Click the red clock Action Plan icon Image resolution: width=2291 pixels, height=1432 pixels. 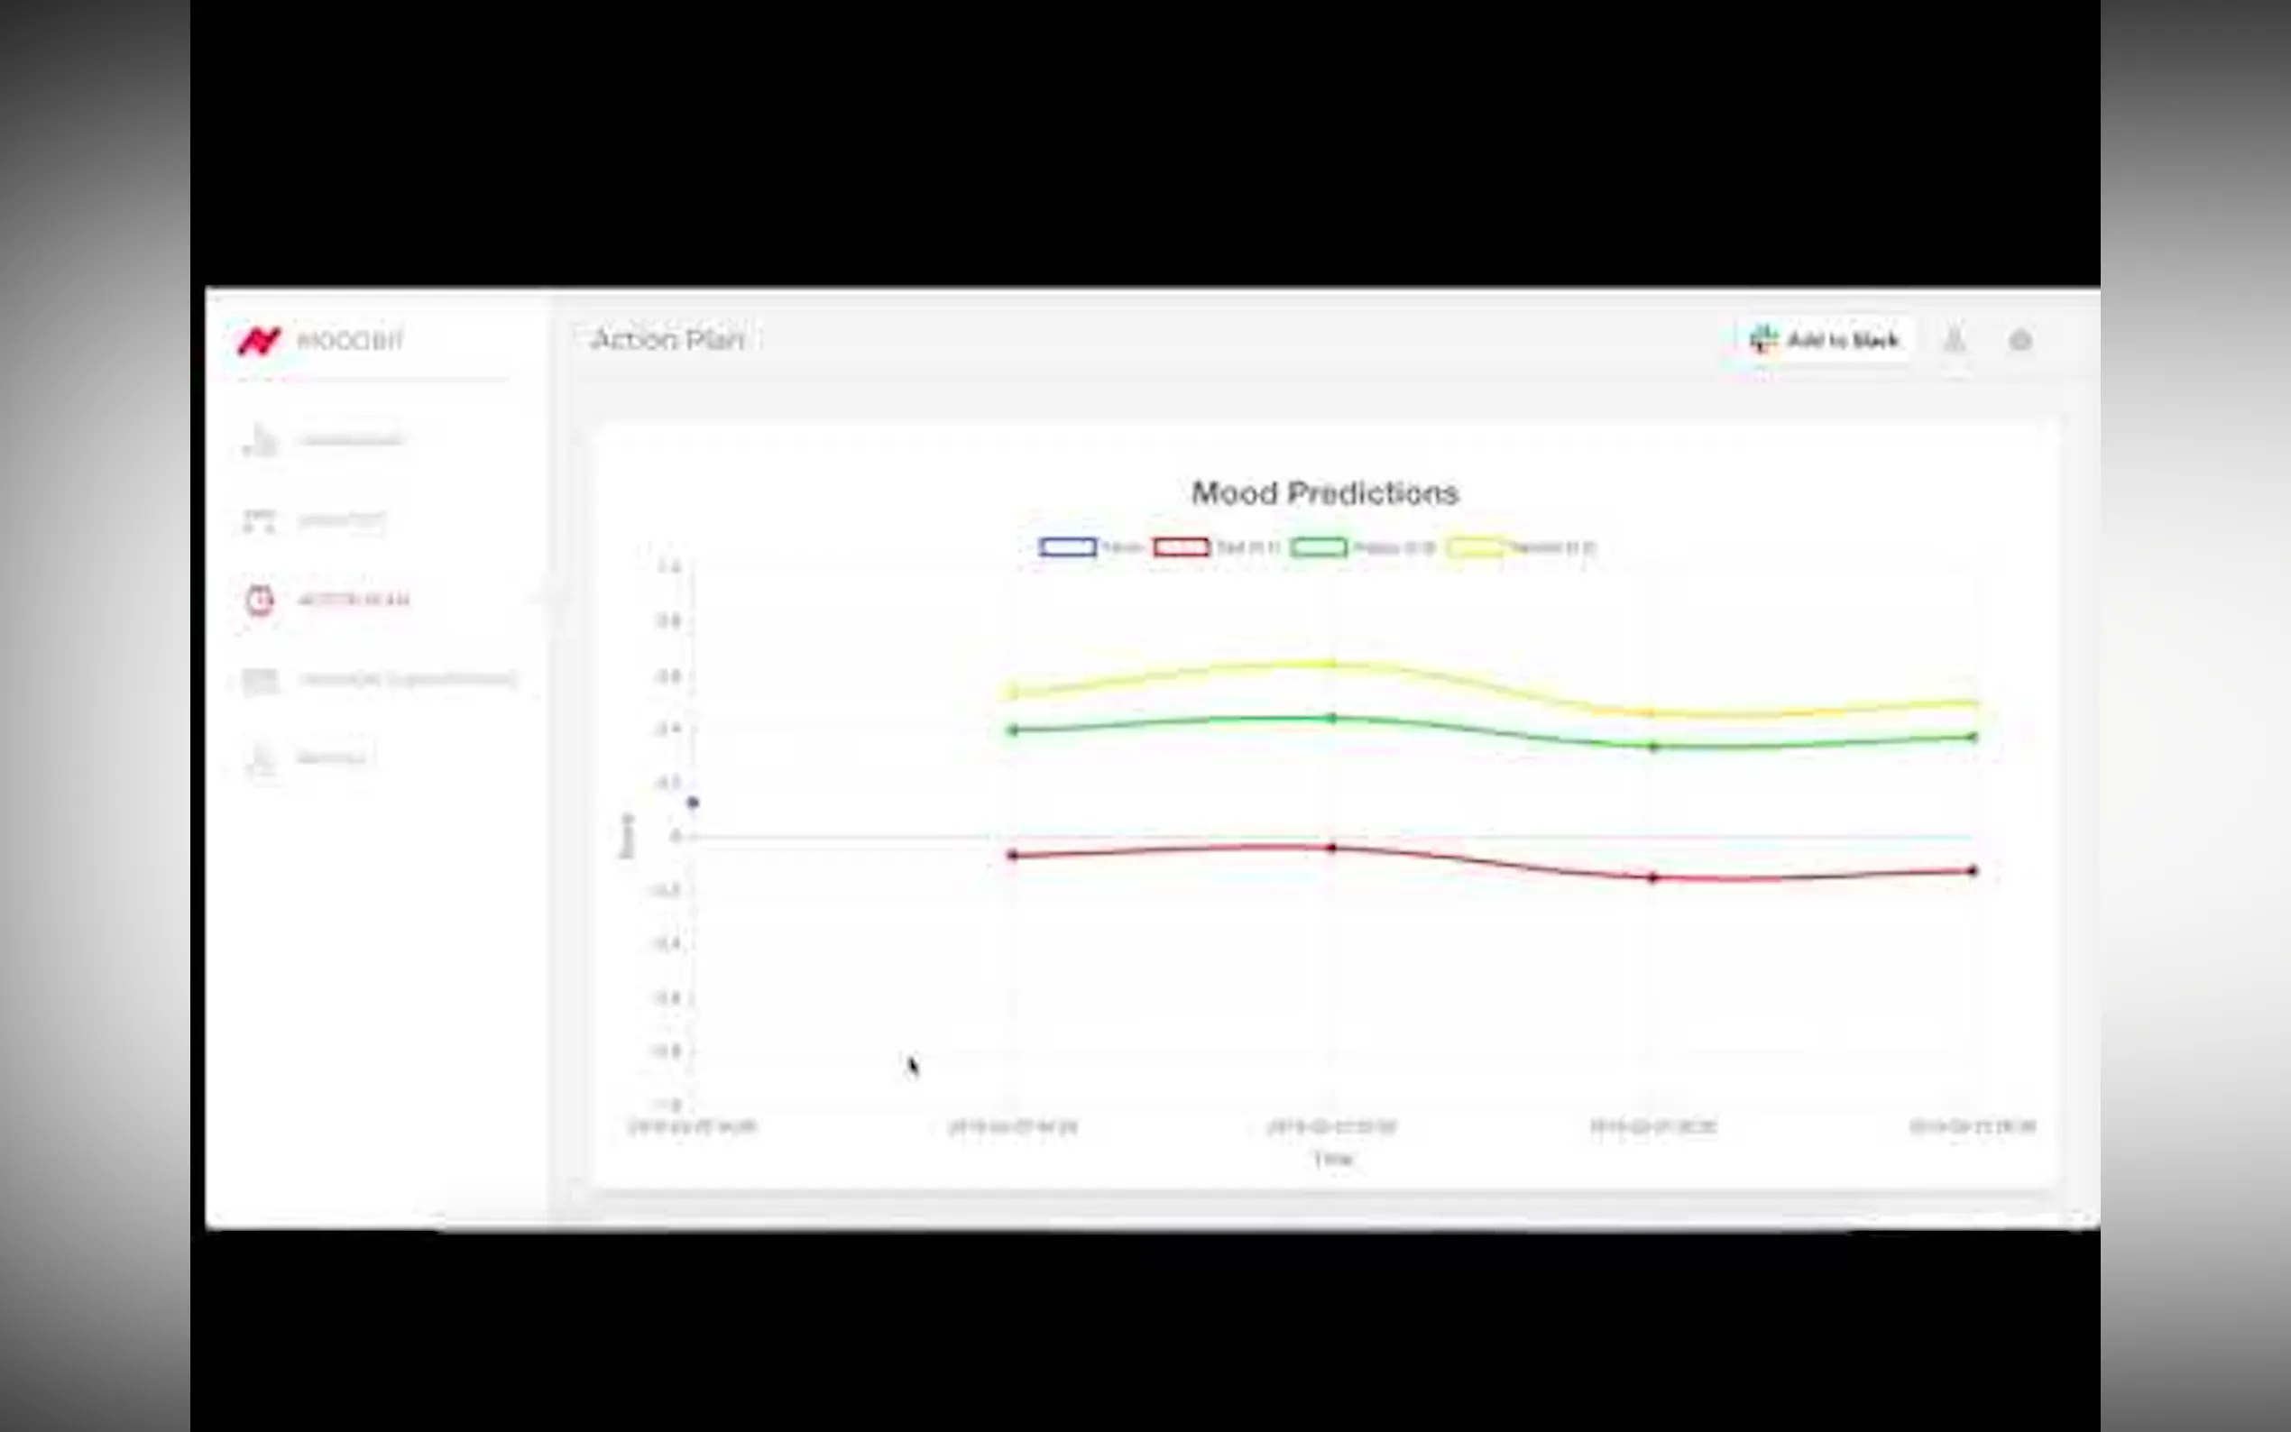(x=260, y=600)
